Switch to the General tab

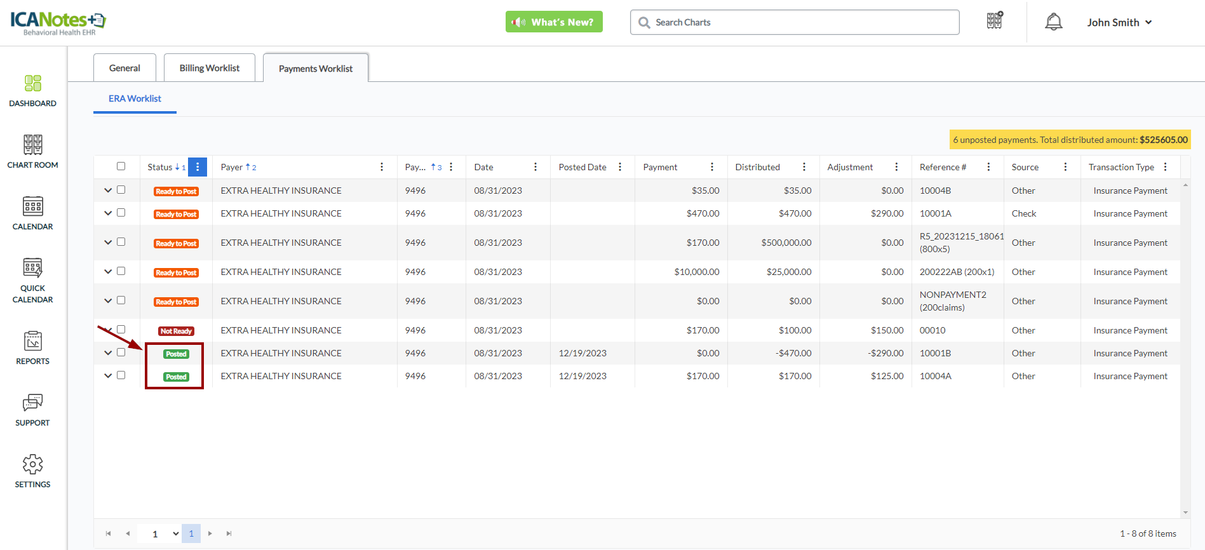125,68
